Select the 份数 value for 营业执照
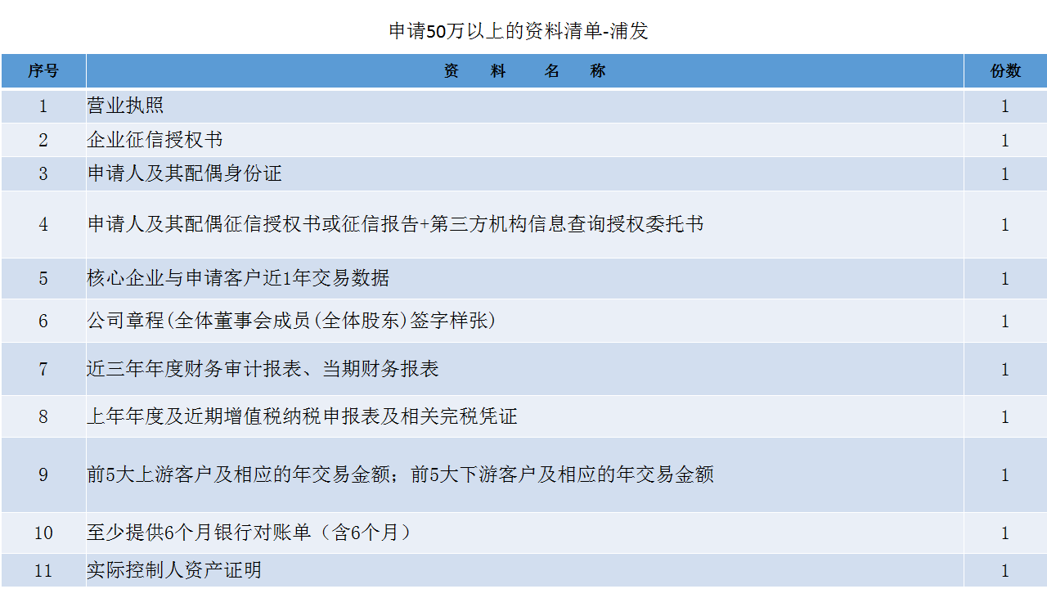This screenshot has height=589, width=1047. [x=1005, y=106]
